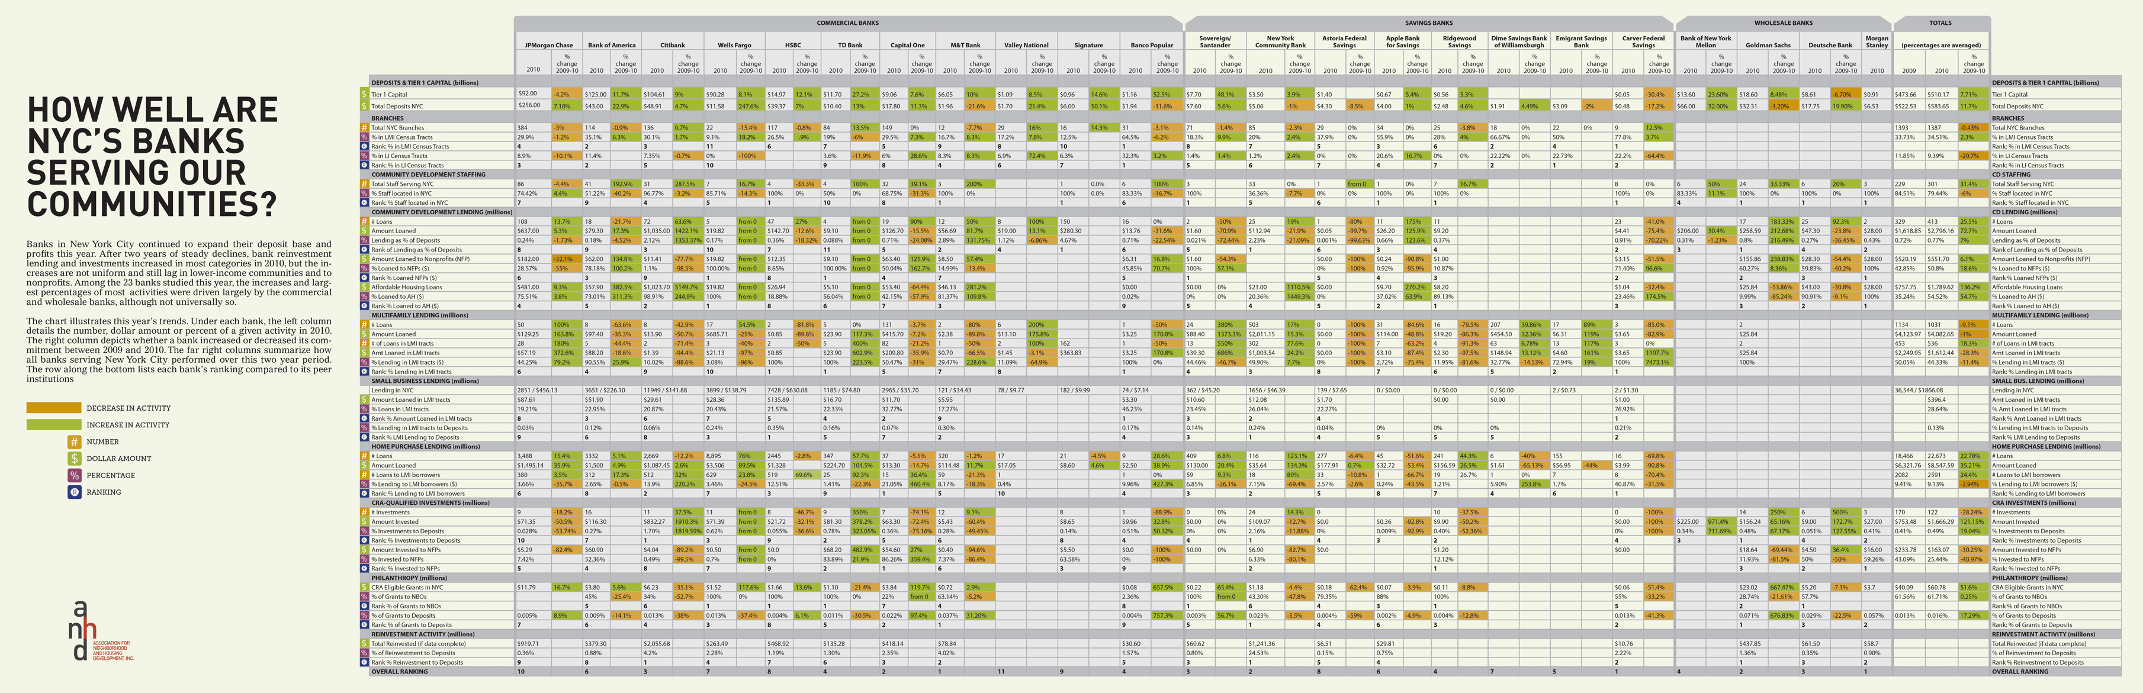The width and height of the screenshot is (2143, 693).
Task: Click the orange number legend icon
Action: pyautogui.click(x=74, y=442)
